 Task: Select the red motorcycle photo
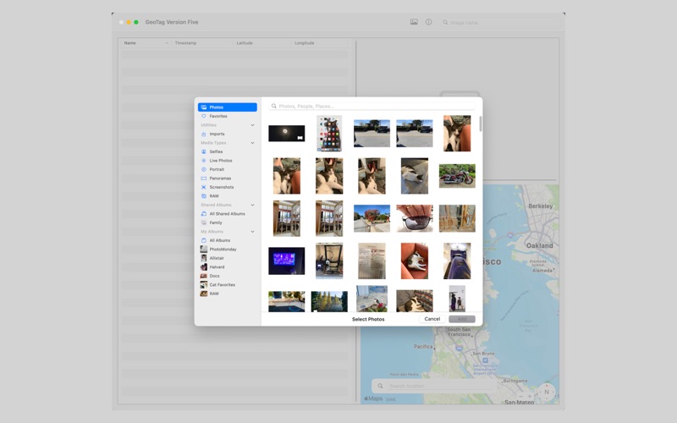[x=457, y=176]
